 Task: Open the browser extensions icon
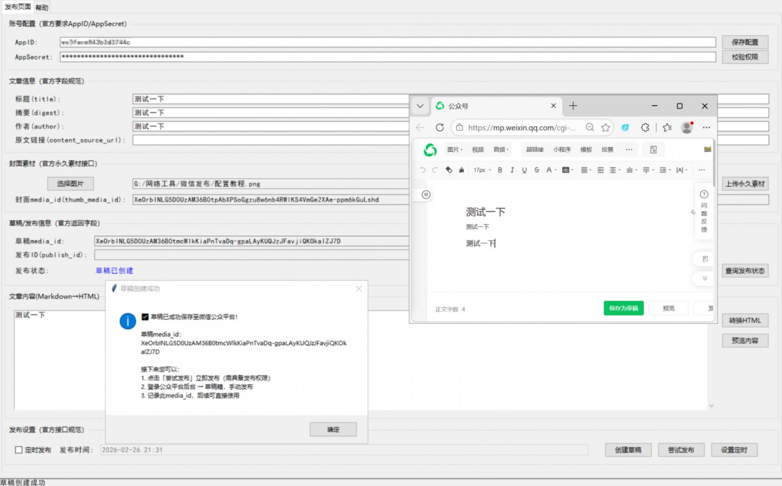[645, 128]
